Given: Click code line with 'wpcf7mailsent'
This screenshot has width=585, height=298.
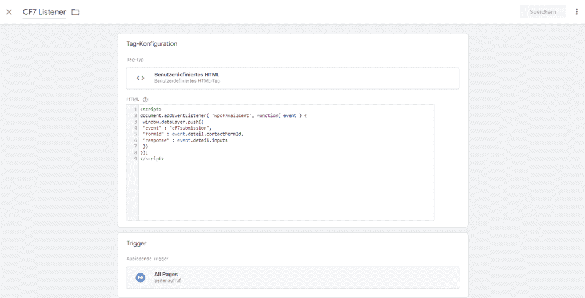Looking at the screenshot, I should [x=223, y=116].
